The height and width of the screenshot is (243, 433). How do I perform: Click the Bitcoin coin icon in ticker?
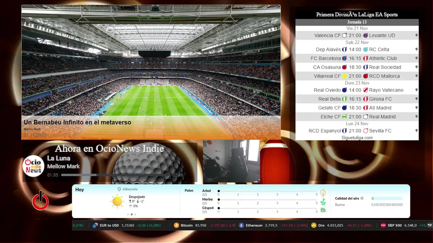click(176, 225)
